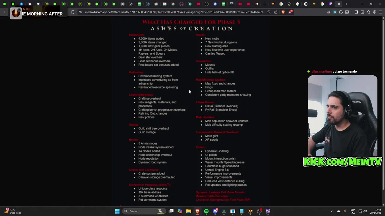Open the weather widget showing 12°C

pyautogui.click(x=13, y=211)
